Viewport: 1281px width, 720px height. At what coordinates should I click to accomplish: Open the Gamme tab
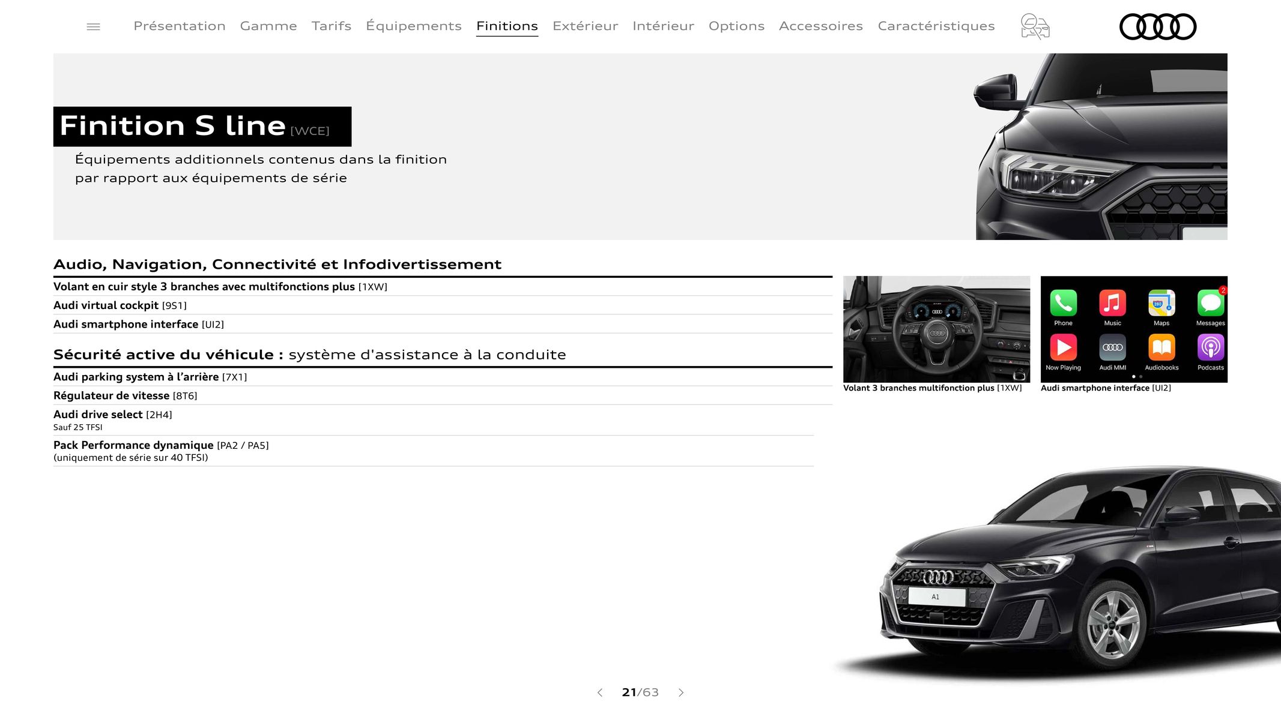pyautogui.click(x=268, y=26)
